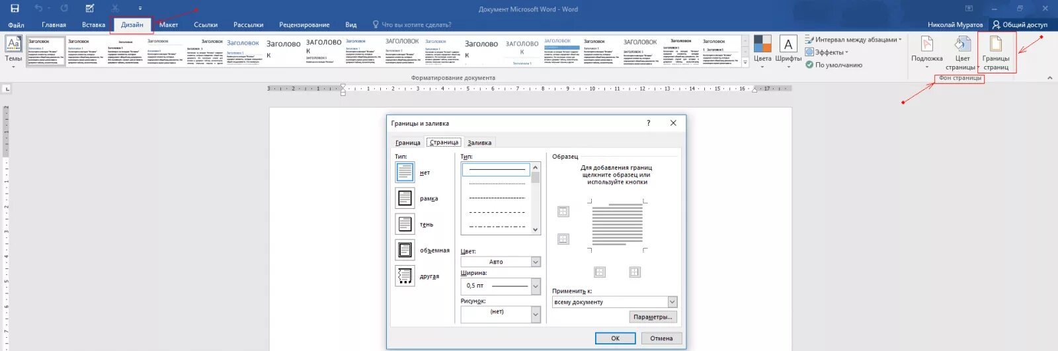Viewport: 1058px width, 351px height.
Task: Toggle the right border button under preview
Action: [x=635, y=272]
